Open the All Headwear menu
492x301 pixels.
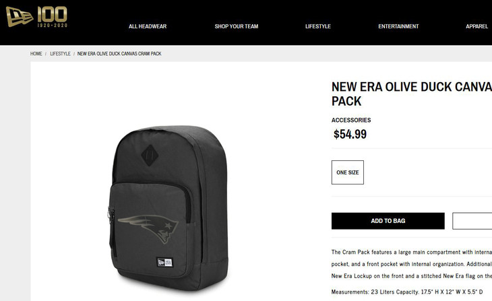coord(148,26)
